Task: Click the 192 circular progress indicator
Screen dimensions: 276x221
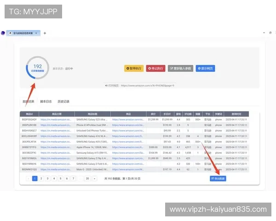Action: click(x=37, y=68)
